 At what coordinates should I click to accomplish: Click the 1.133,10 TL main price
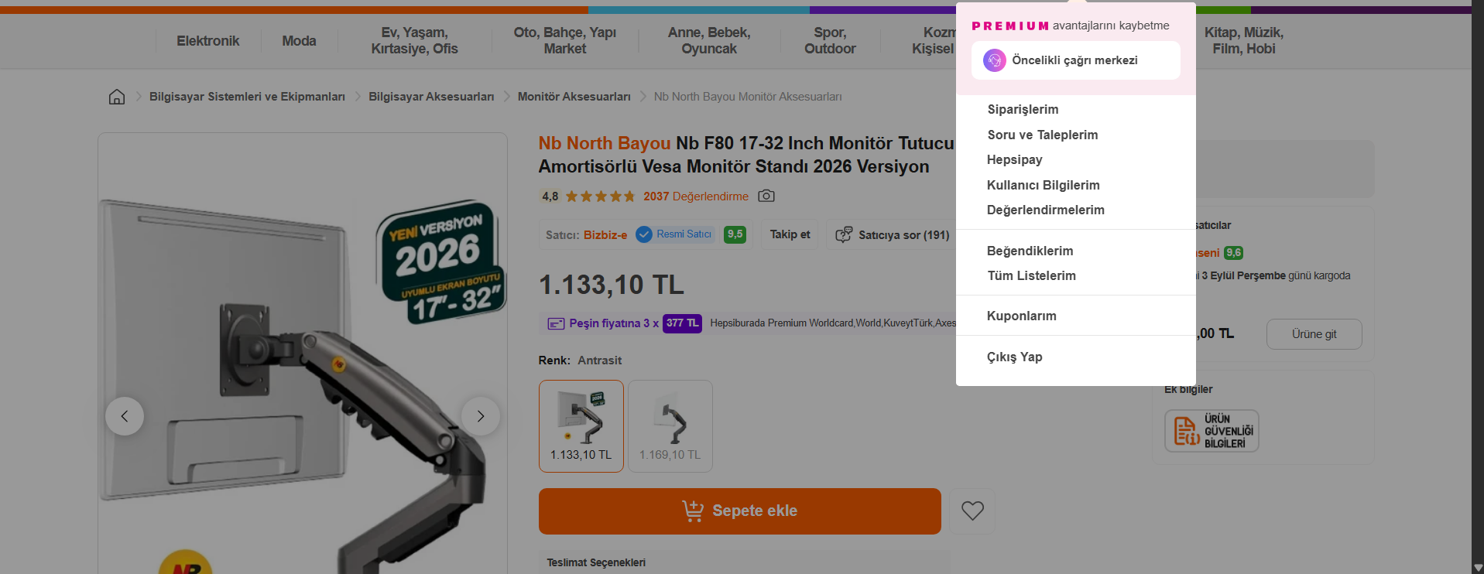point(612,285)
